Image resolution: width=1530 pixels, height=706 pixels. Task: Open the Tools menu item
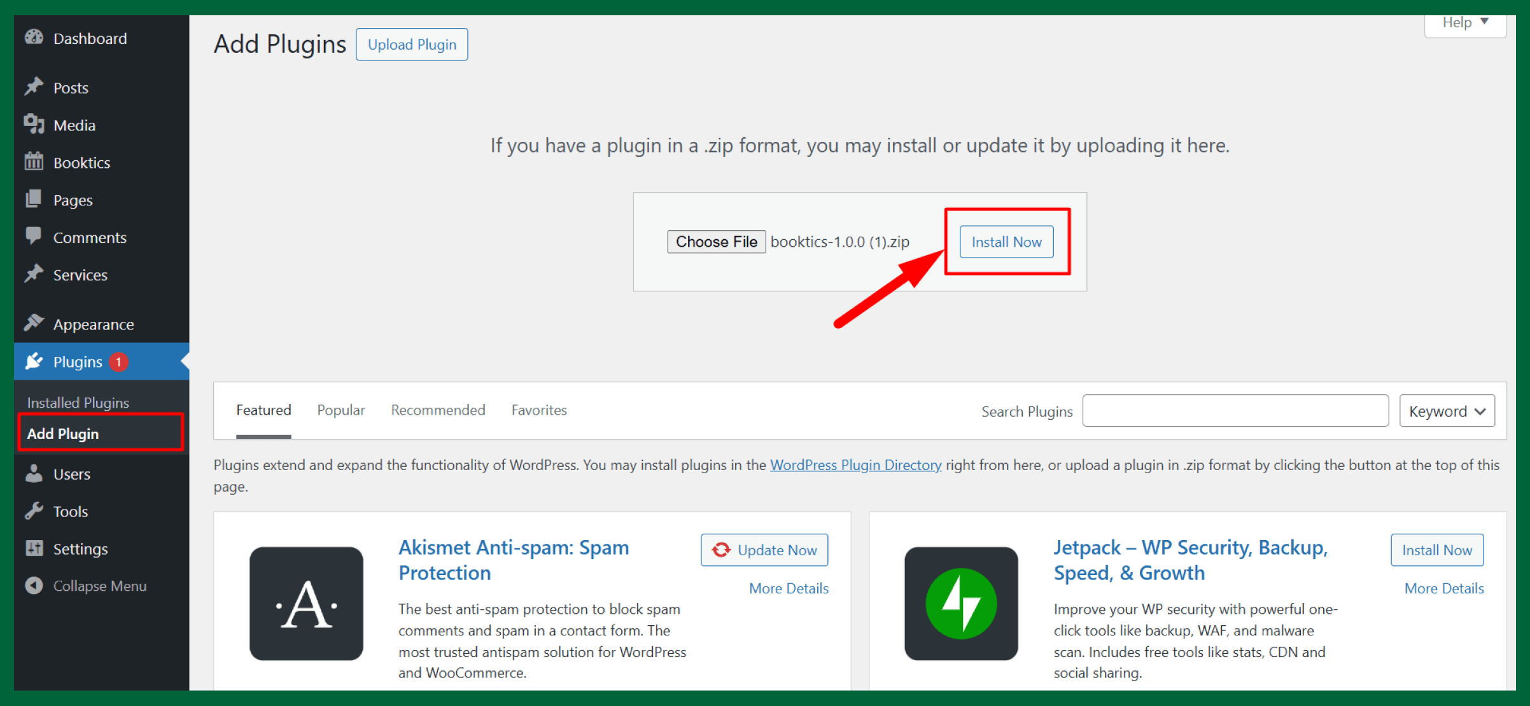(102, 511)
